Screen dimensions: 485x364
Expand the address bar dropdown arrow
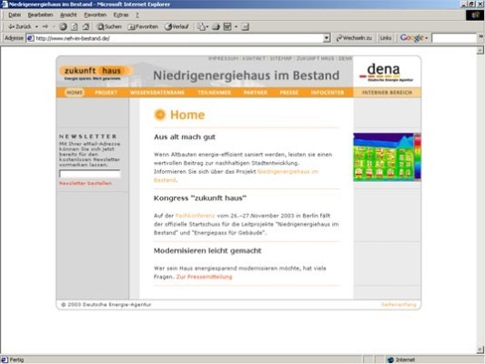point(327,38)
